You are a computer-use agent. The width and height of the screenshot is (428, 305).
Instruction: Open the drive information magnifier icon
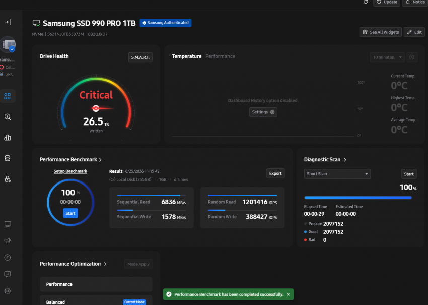coord(8,117)
